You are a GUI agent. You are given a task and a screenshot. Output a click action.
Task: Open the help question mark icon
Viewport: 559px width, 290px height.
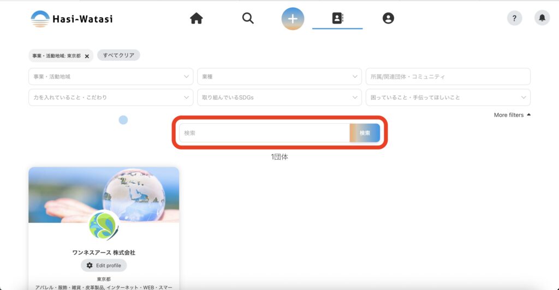(514, 19)
